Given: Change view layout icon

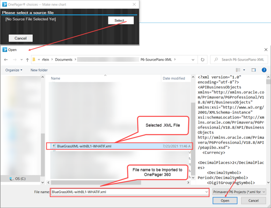Looking at the screenshot, I should coord(238,70).
